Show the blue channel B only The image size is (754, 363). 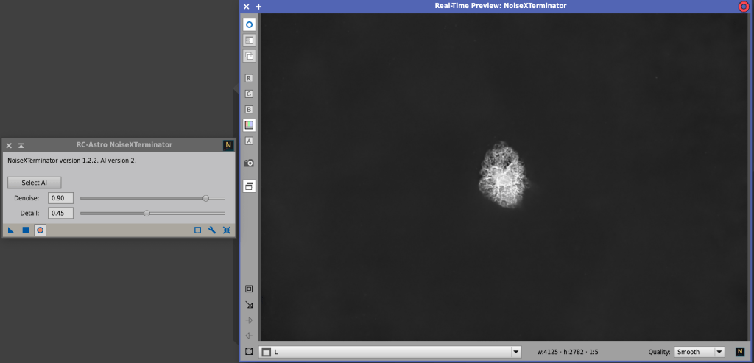click(249, 109)
